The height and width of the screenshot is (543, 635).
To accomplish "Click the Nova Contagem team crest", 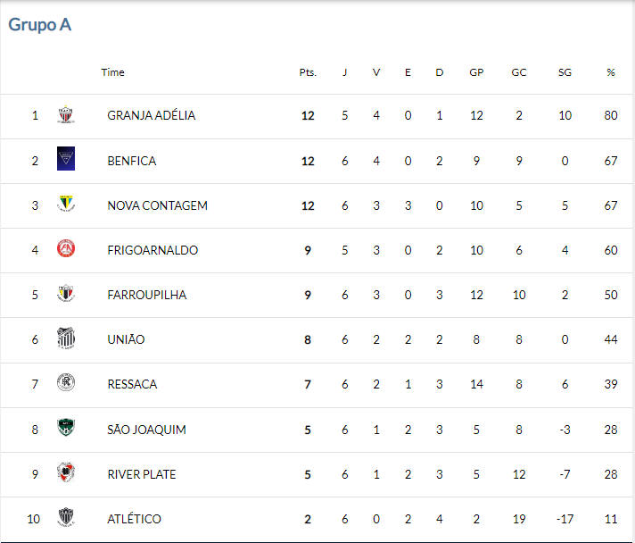I will pyautogui.click(x=66, y=204).
